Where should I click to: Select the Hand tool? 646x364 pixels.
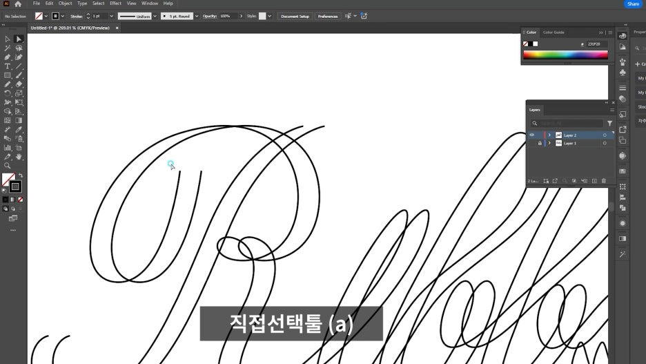click(19, 157)
